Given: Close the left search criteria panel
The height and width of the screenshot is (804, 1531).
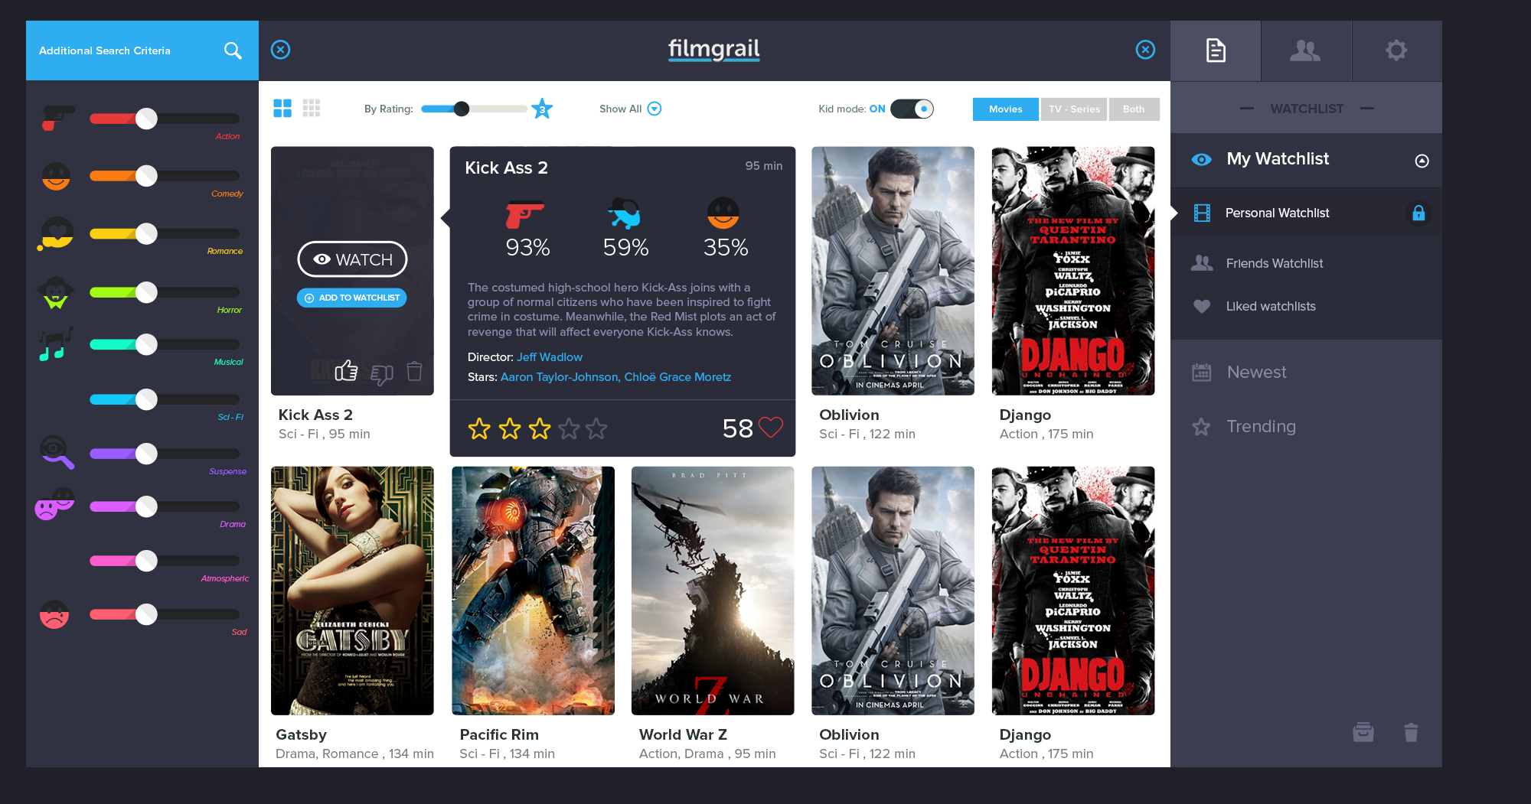Looking at the screenshot, I should click(x=281, y=50).
